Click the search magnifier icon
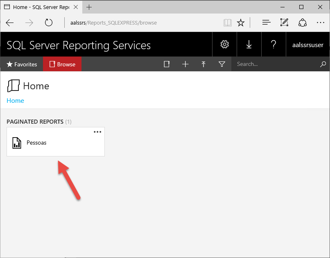This screenshot has height=258, width=330. (323, 64)
